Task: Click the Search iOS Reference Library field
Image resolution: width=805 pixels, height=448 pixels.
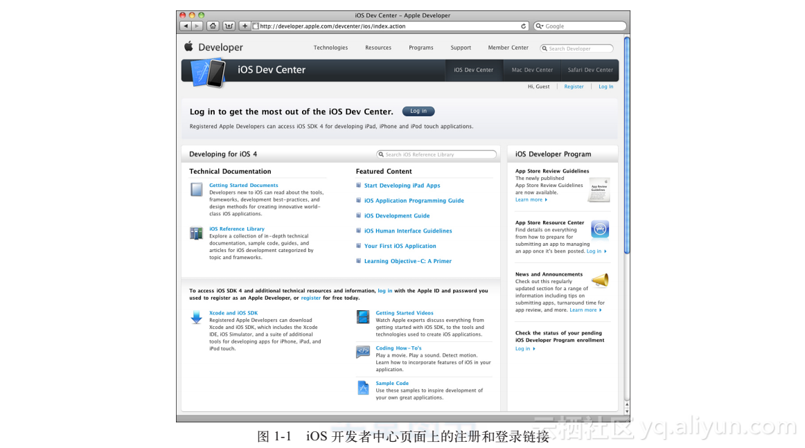Action: point(436,154)
